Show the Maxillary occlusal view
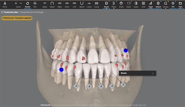Screen dimensions: 185x107 [52, 5]
